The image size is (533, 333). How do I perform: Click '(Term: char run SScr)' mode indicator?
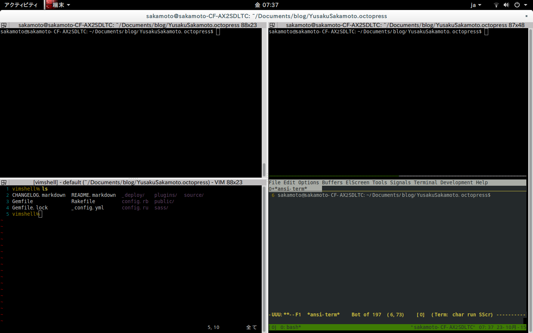[462, 314]
